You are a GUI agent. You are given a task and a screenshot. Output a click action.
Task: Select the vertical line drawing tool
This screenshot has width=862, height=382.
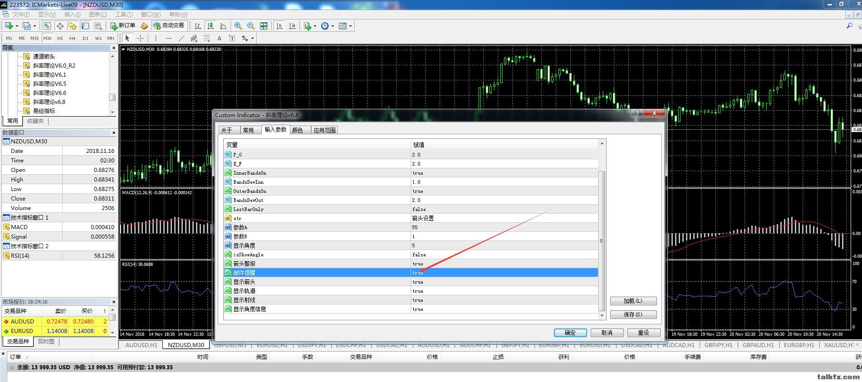click(x=156, y=38)
